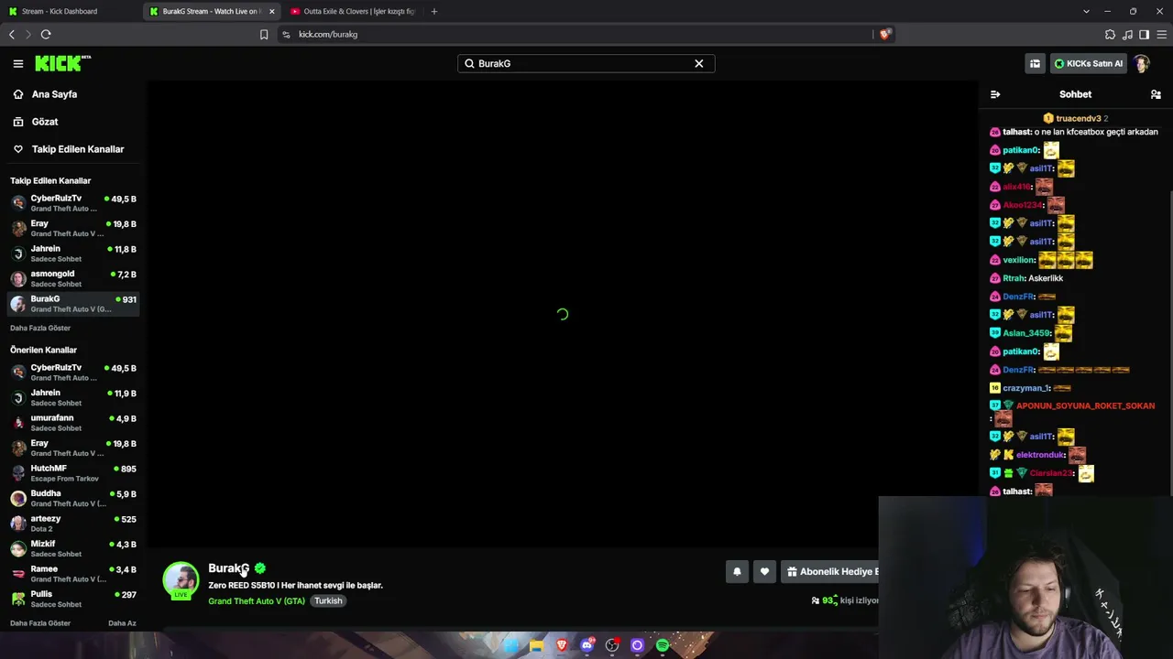Open recommended channel umurafann
1173x659 pixels.
pos(73,423)
